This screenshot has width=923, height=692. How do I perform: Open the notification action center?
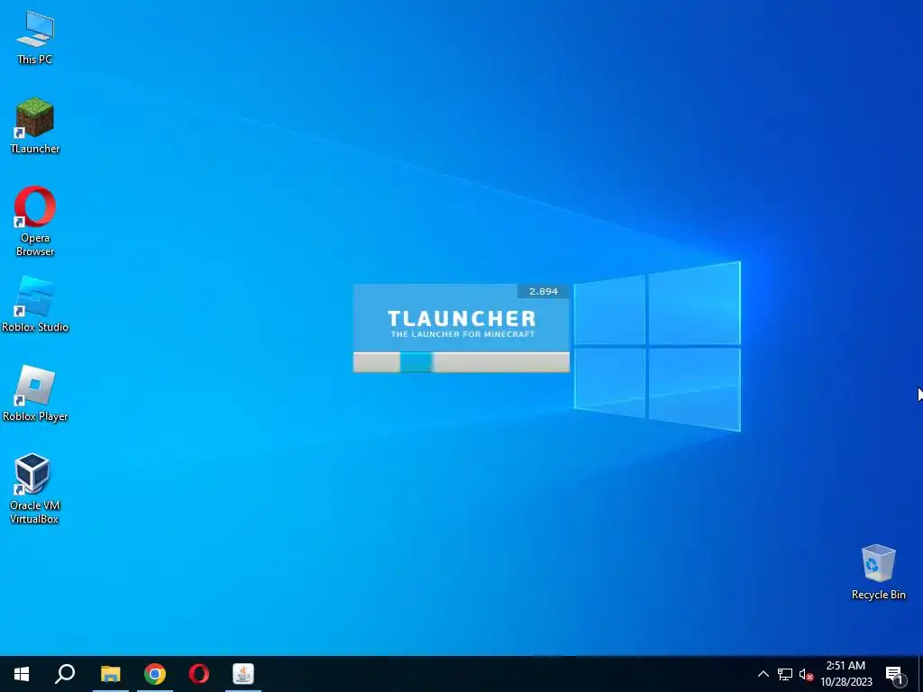tap(894, 674)
